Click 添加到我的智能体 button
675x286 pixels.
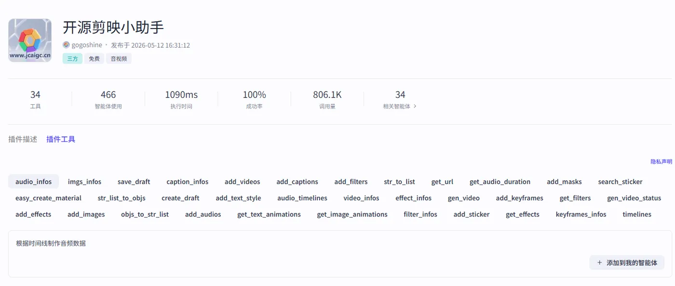627,263
